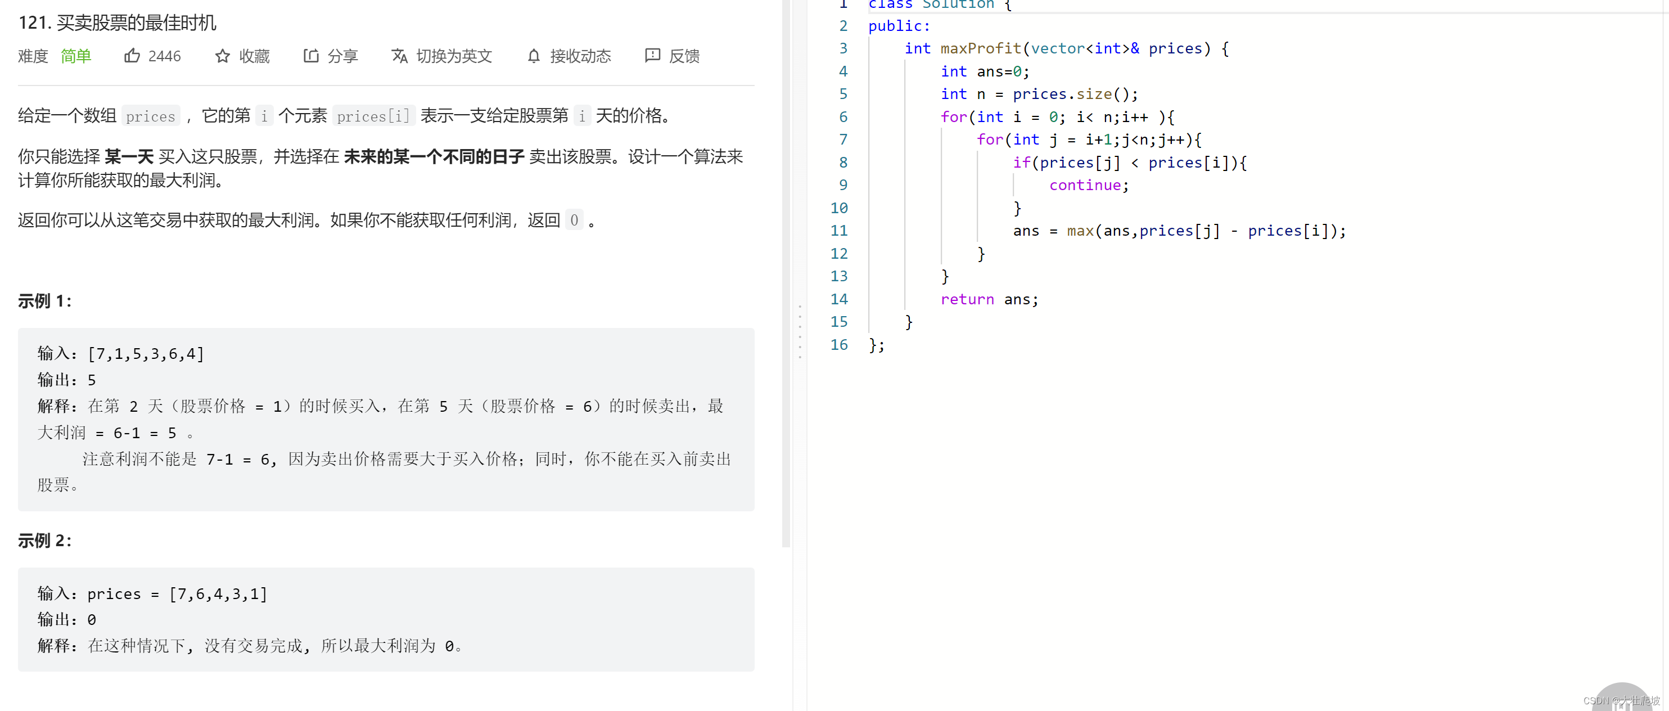
Task: Click the bold phrase 某一天
Action: pyautogui.click(x=129, y=157)
